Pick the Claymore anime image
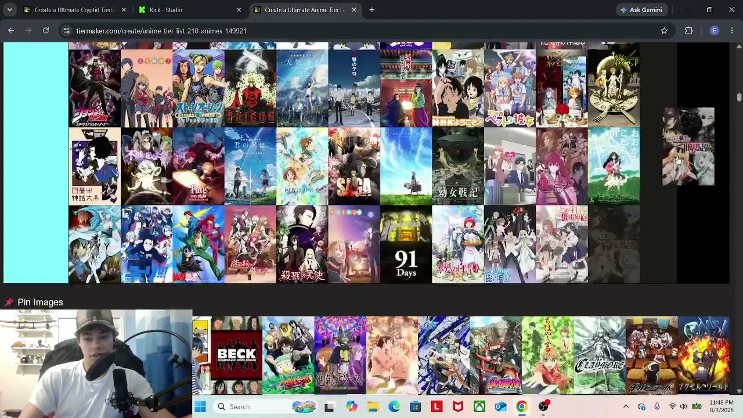The image size is (743, 418). click(x=600, y=355)
